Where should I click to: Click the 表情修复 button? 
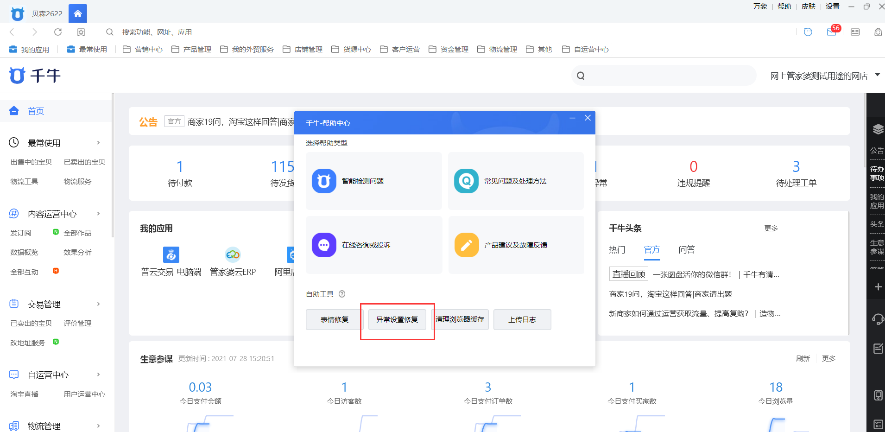[335, 319]
